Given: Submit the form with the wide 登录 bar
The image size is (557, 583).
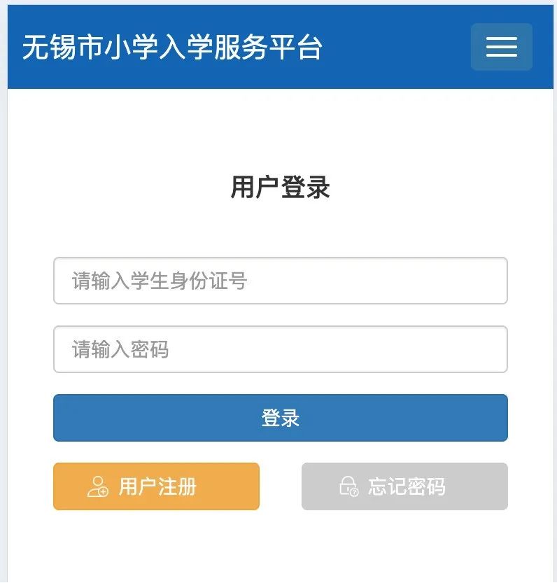Looking at the screenshot, I should [x=281, y=418].
